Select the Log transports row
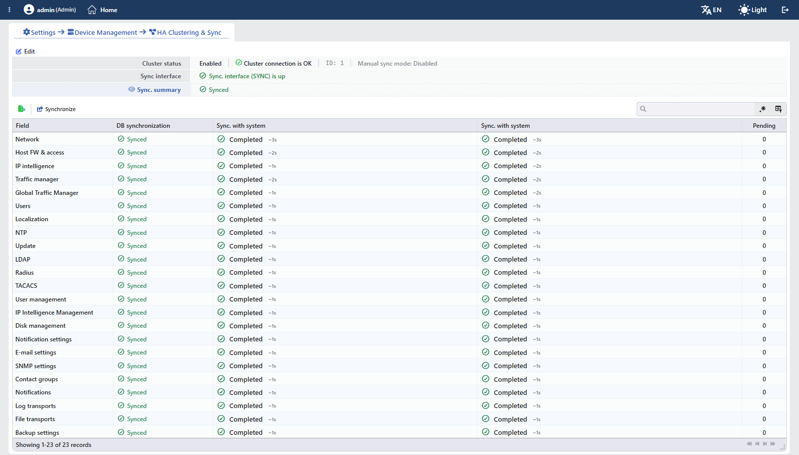 (399, 406)
